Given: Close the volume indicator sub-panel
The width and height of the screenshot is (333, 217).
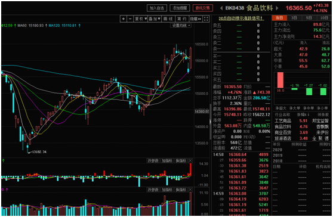Looking at the screenshot, I should click(190, 190).
